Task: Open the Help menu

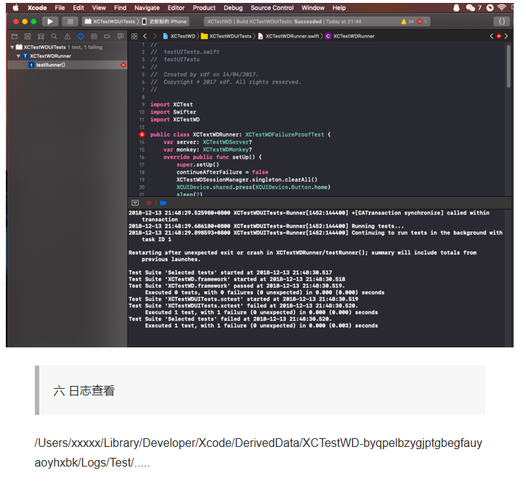Action: 339,8
